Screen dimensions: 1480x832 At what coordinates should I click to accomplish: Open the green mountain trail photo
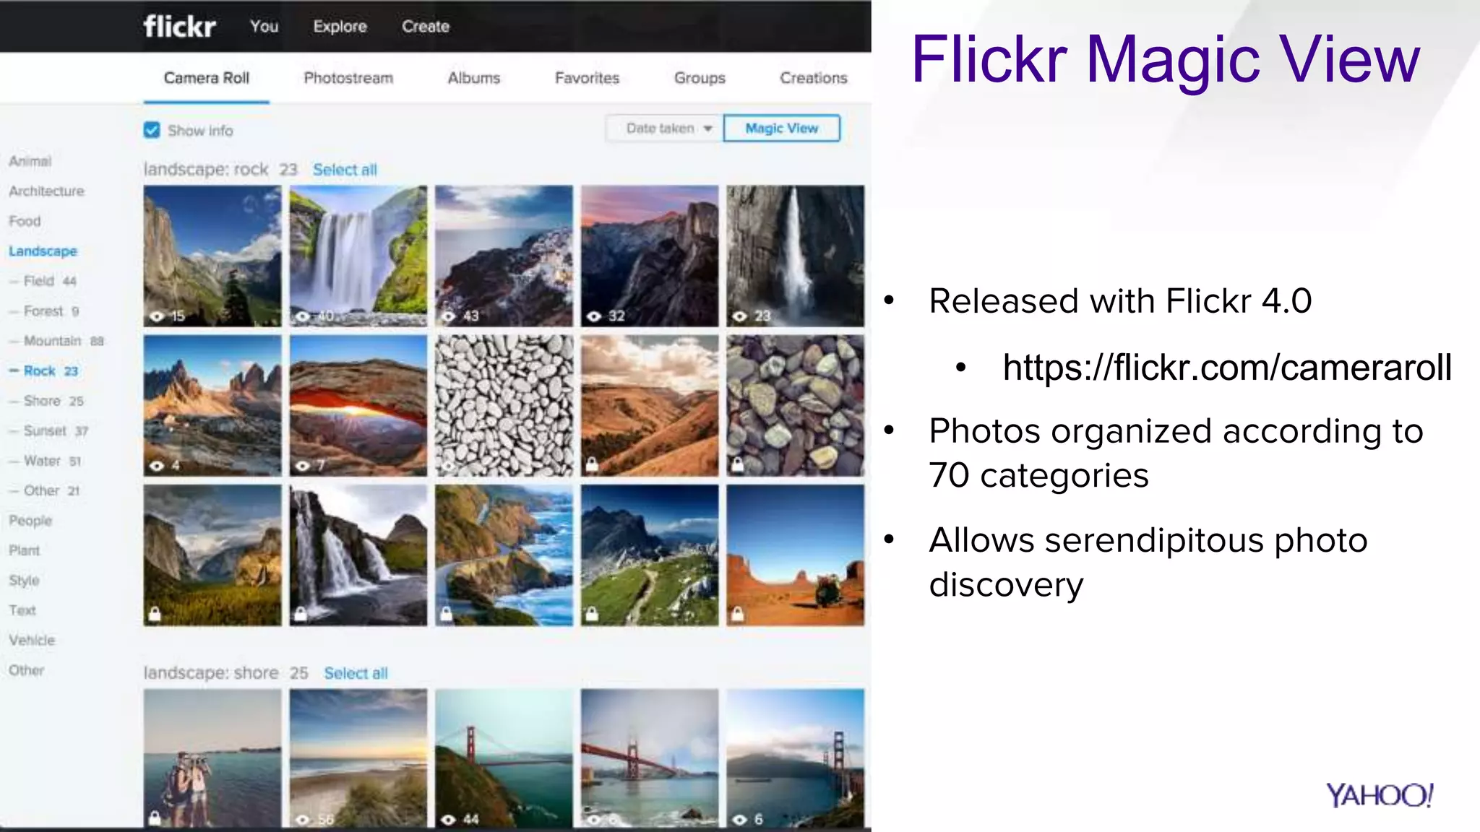click(x=650, y=555)
